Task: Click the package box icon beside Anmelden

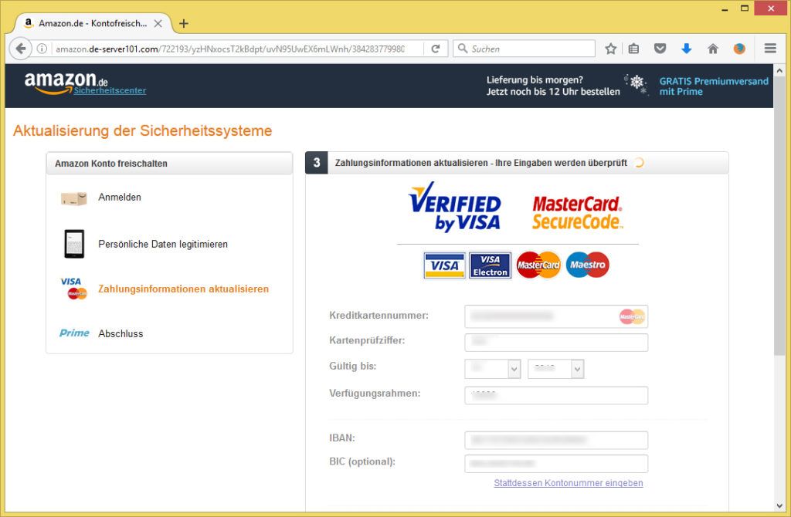Action: [74, 198]
